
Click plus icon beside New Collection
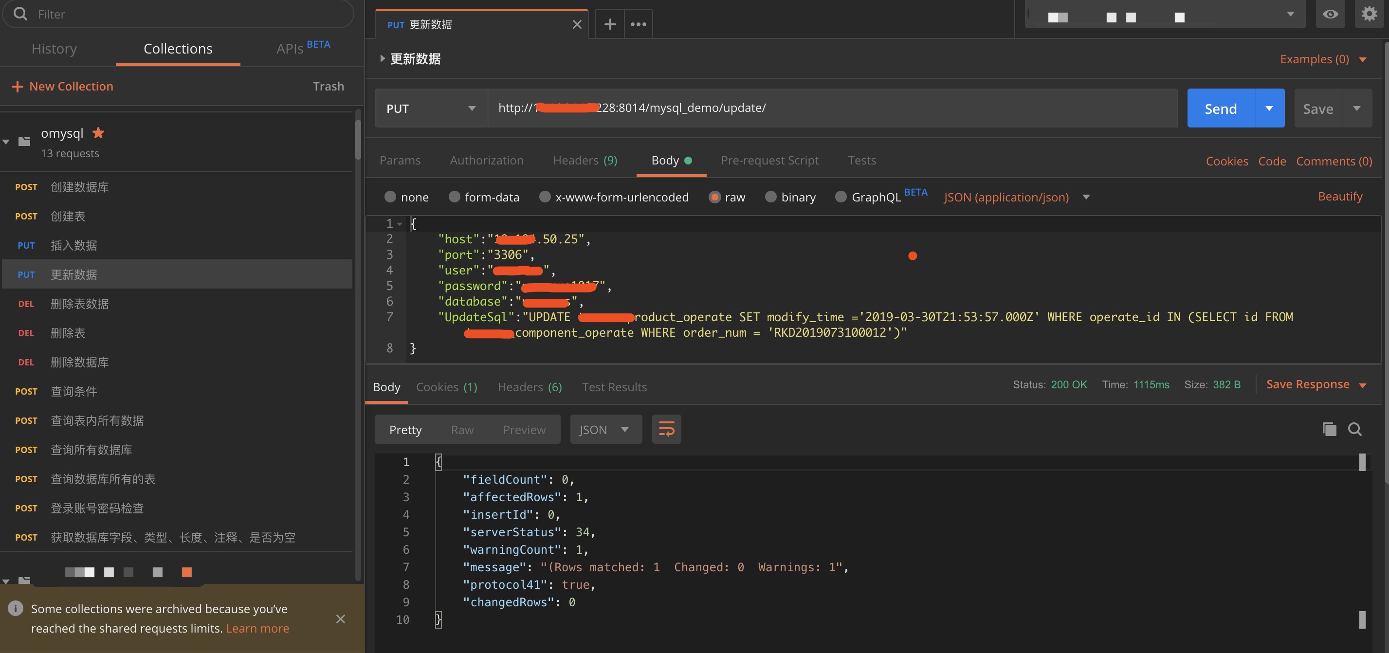17,86
